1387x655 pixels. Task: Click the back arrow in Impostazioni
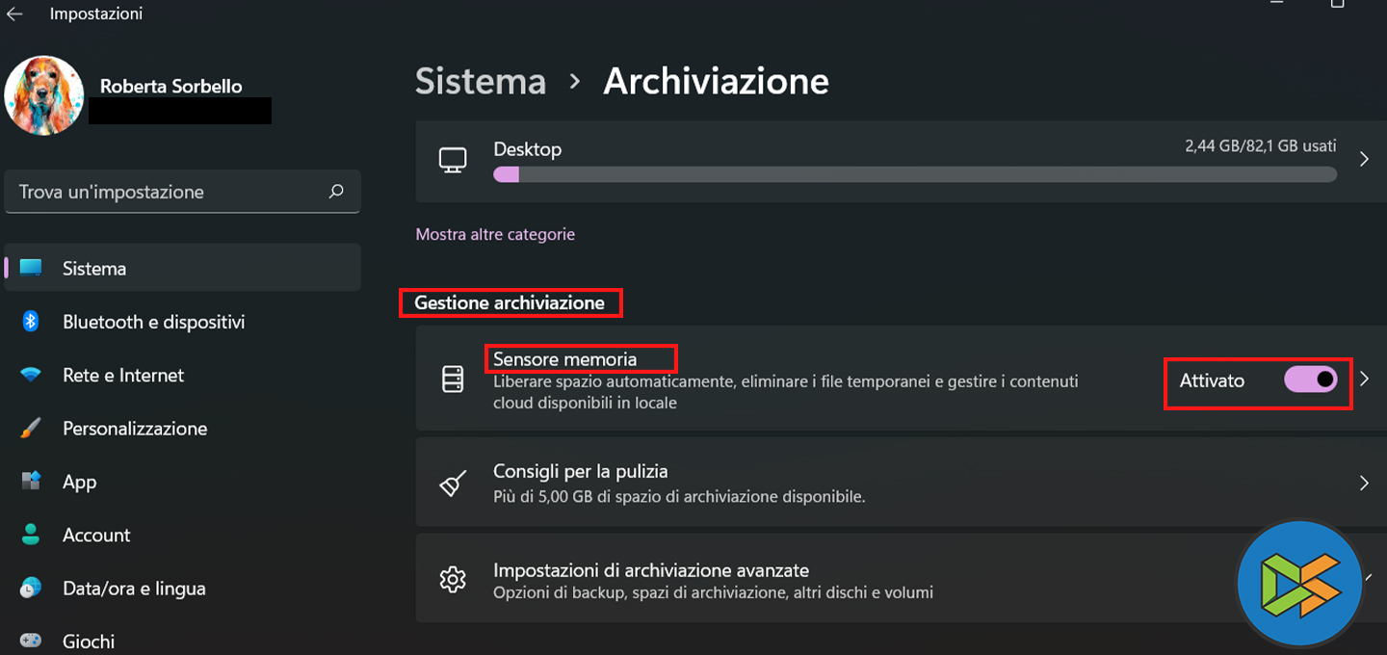pyautogui.click(x=14, y=13)
